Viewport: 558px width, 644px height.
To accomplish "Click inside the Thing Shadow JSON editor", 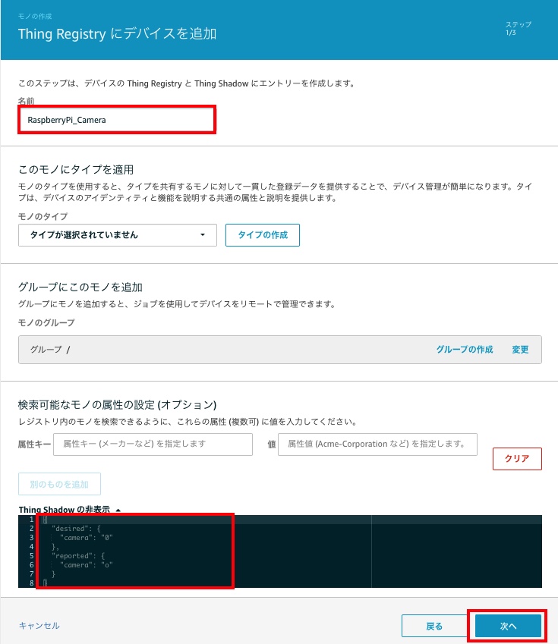I will [x=279, y=551].
